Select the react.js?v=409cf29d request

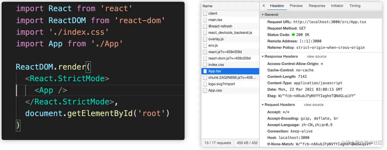[x=230, y=52]
